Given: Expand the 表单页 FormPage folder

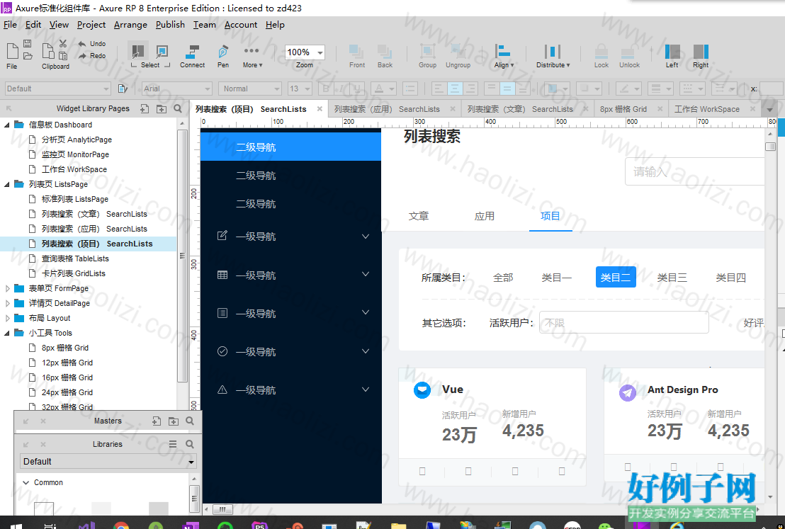Looking at the screenshot, I should (7, 288).
